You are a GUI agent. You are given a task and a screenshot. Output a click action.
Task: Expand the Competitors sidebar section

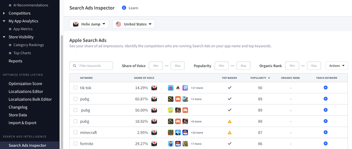4,13
